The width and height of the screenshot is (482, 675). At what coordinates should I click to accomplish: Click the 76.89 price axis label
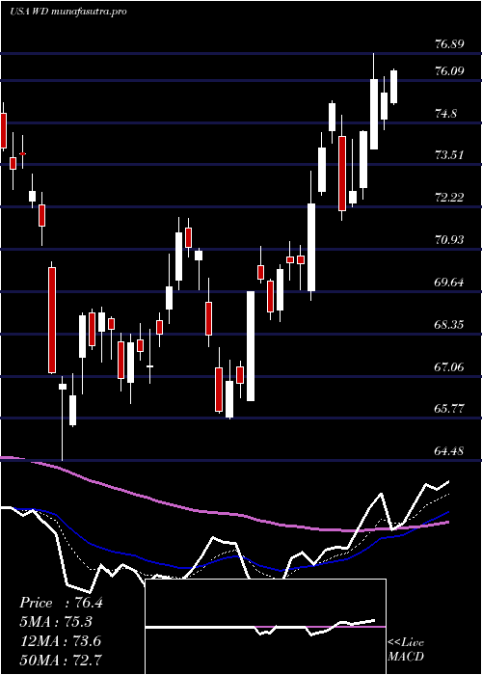[x=449, y=44]
